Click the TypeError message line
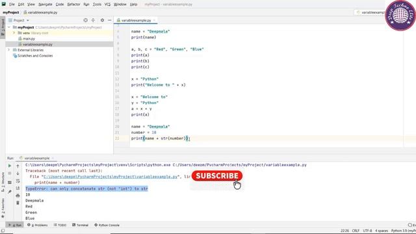Screen dimensions: 416x234 point(86,188)
